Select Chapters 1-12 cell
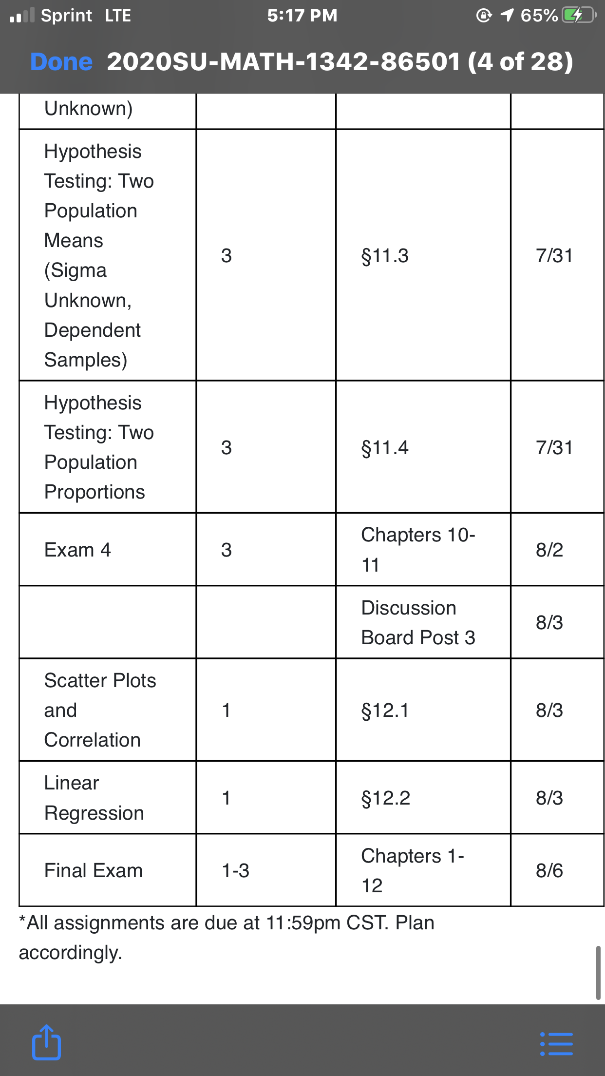This screenshot has width=605, height=1076. 423,870
